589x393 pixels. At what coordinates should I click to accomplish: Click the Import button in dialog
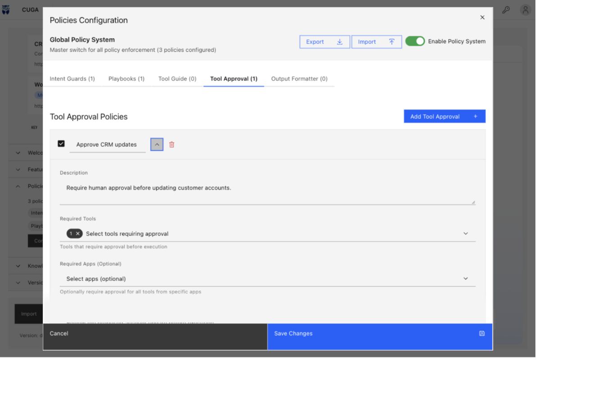(x=377, y=42)
